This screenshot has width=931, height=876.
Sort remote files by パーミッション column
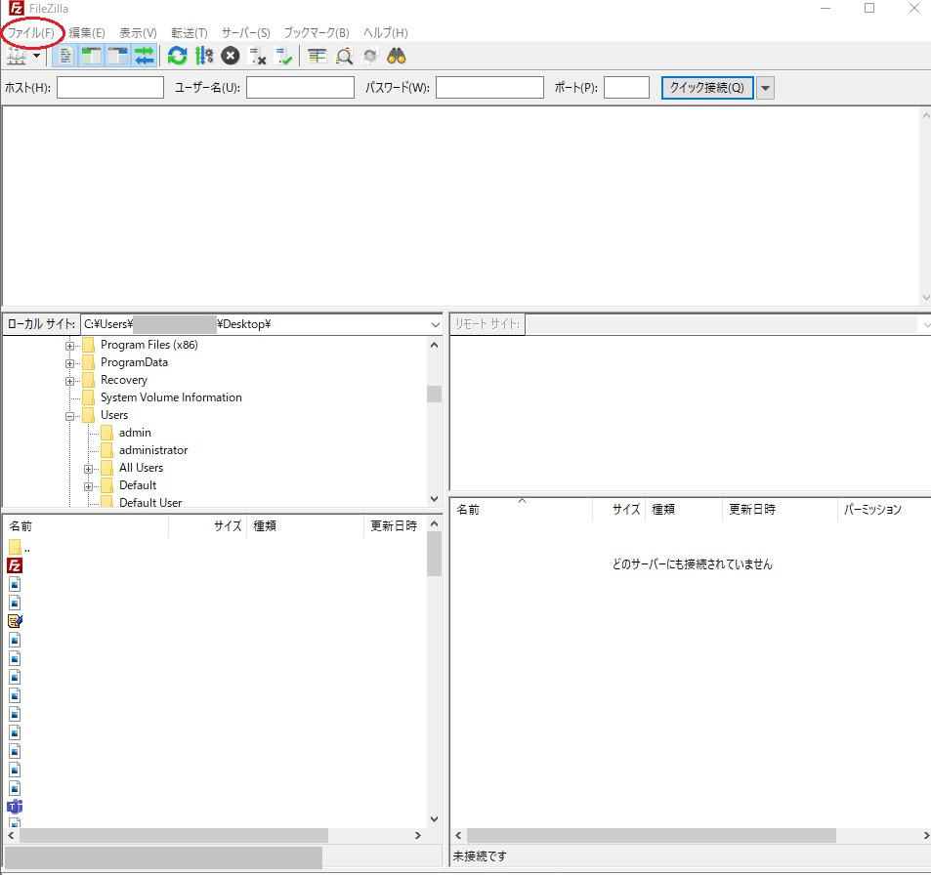click(883, 509)
